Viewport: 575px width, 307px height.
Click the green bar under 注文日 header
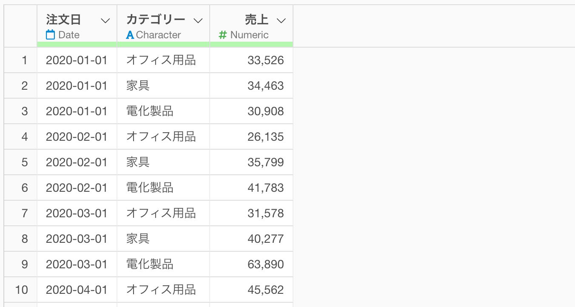[x=77, y=44]
